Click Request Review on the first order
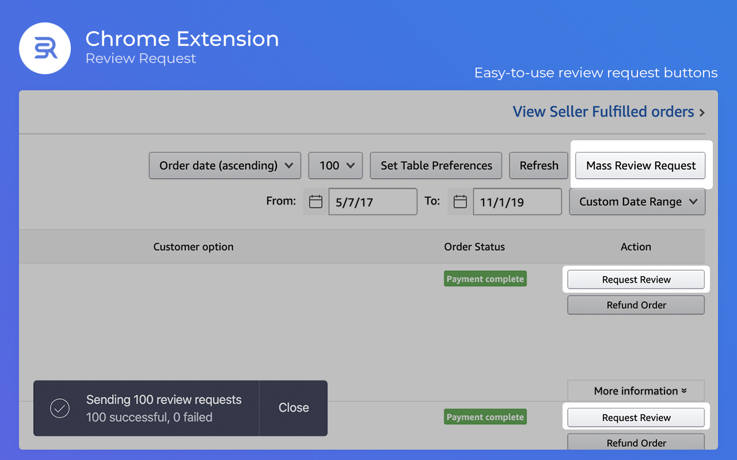This screenshot has width=737, height=460. pos(636,279)
